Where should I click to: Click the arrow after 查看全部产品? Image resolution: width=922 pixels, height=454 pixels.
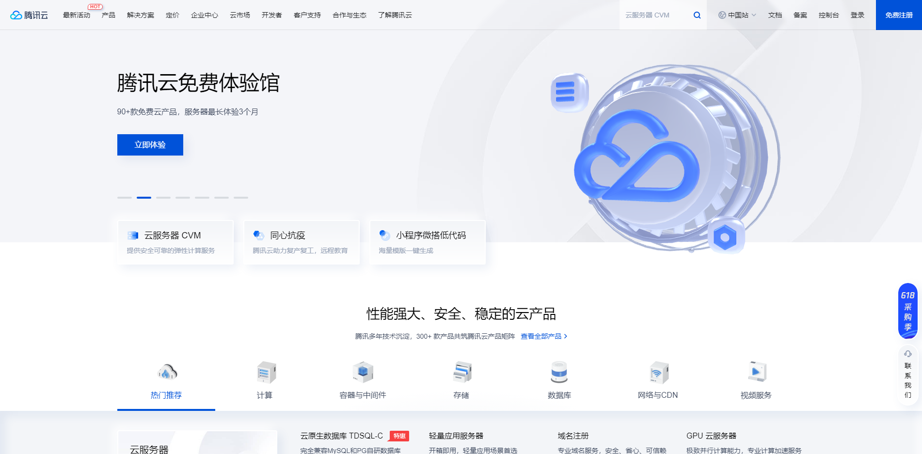pos(566,336)
